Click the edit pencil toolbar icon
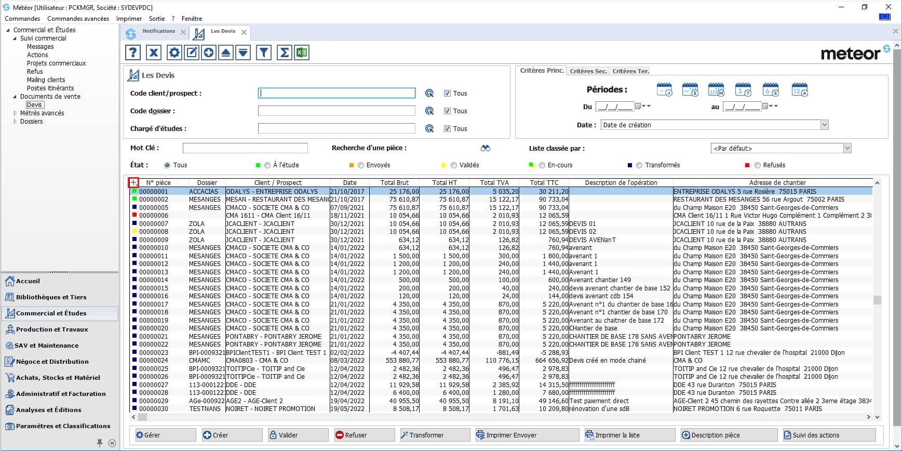 coord(192,52)
